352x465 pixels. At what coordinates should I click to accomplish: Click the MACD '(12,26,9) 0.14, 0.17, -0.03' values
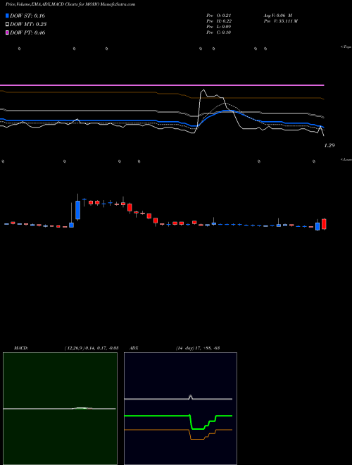[91, 348]
